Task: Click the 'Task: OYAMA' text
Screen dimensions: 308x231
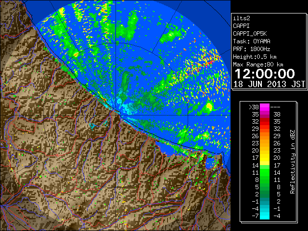Action: 252,41
